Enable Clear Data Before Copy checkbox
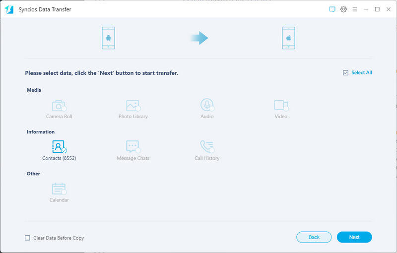The image size is (397, 253). click(x=28, y=238)
